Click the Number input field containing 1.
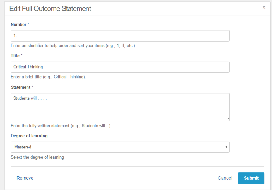 (x=120, y=36)
